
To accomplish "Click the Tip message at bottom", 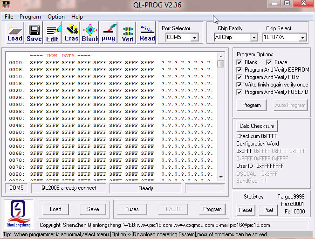I will tap(135, 234).
